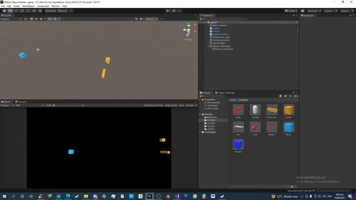Open the Account dropdown
The width and height of the screenshot is (356, 200).
(x=314, y=11)
